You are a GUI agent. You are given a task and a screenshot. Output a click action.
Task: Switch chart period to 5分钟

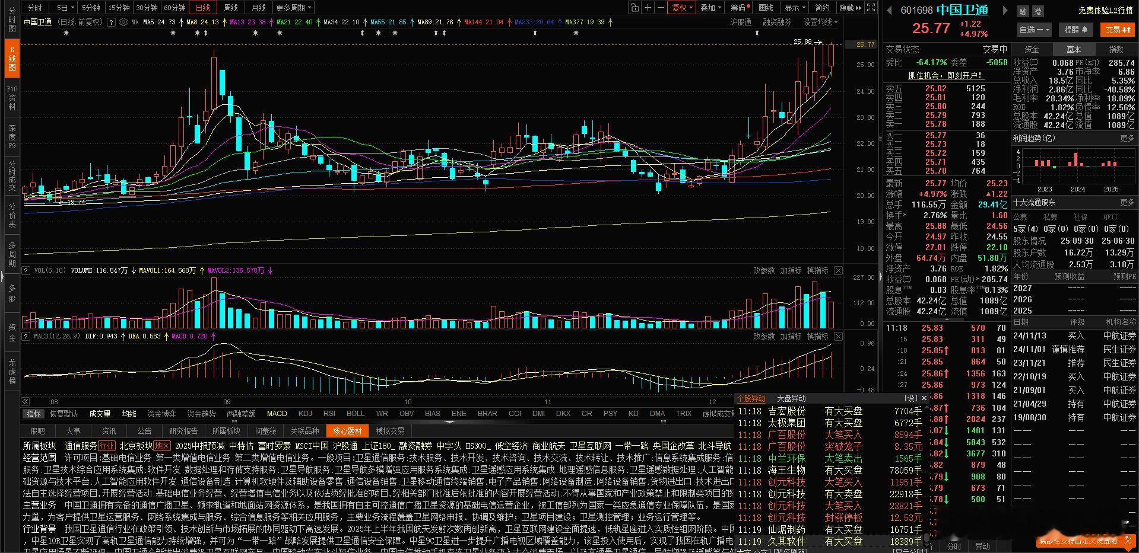pyautogui.click(x=91, y=8)
